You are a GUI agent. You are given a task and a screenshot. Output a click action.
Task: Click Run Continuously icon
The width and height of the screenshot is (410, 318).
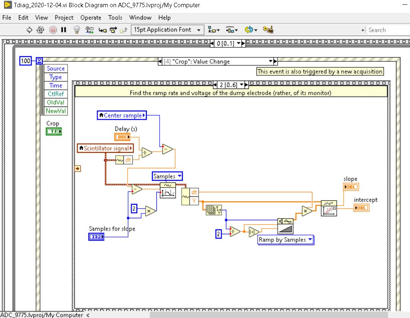(x=40, y=30)
